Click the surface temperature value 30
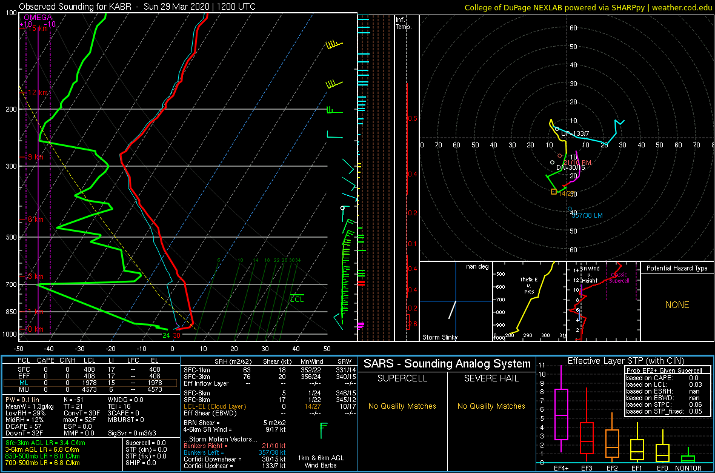The image size is (715, 473). point(177,335)
